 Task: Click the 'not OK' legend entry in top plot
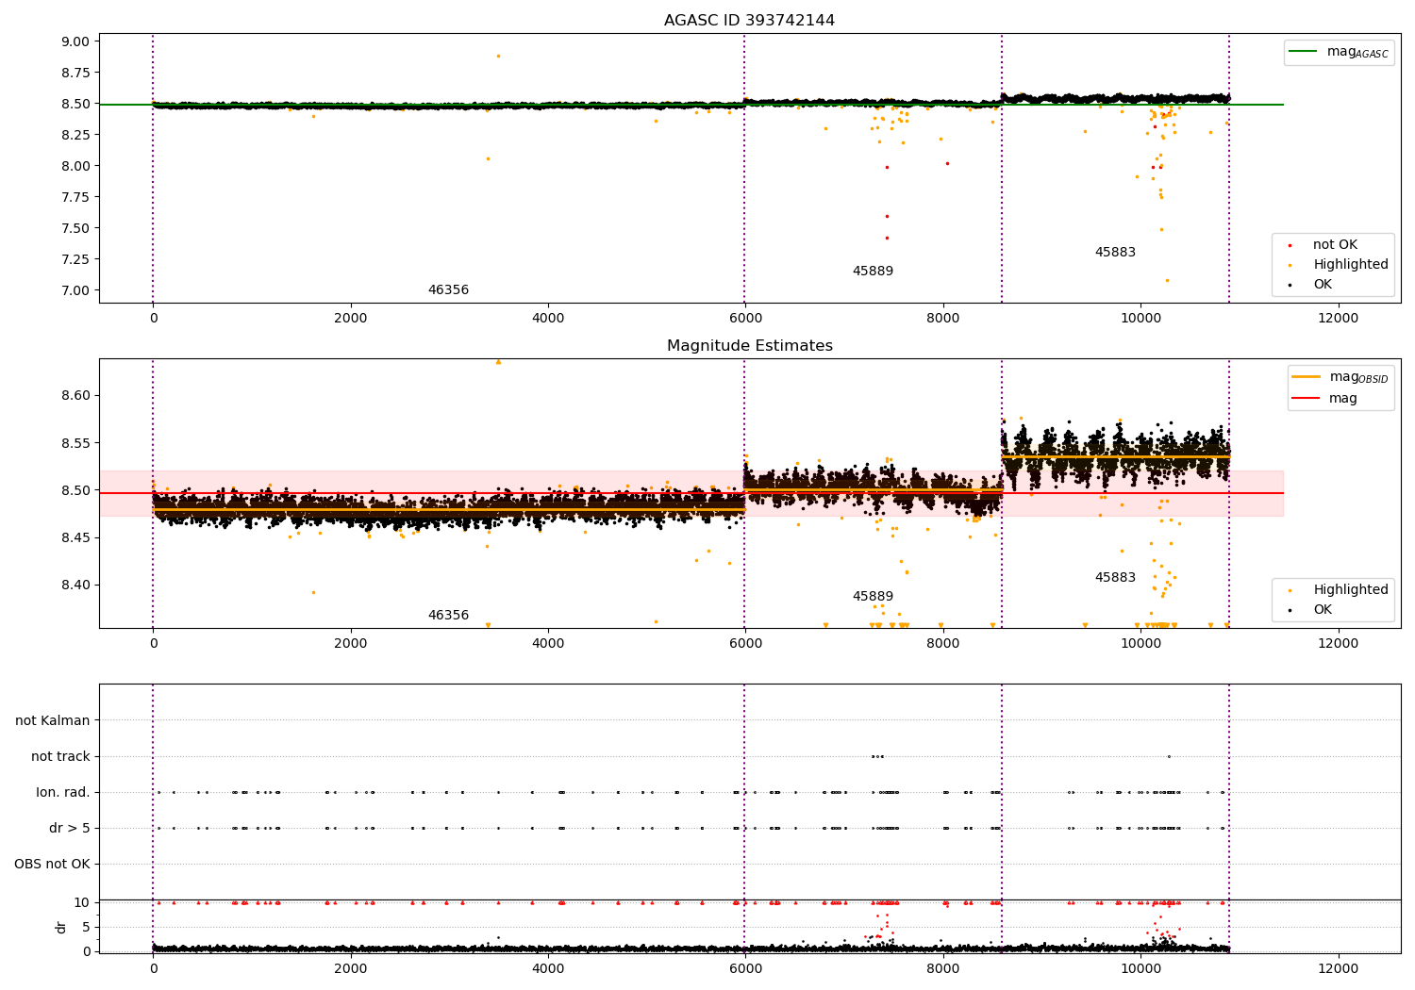[1334, 245]
